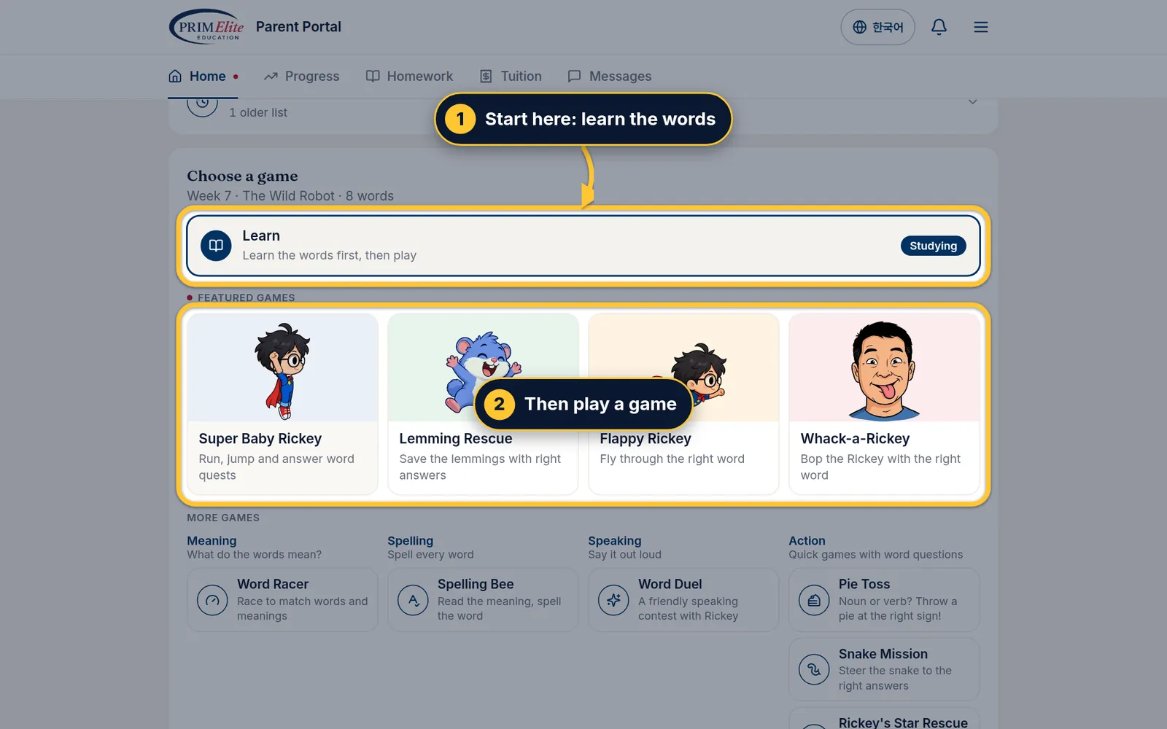Click the FEATURED GAMES label
The width and height of the screenshot is (1167, 729).
pyautogui.click(x=246, y=297)
